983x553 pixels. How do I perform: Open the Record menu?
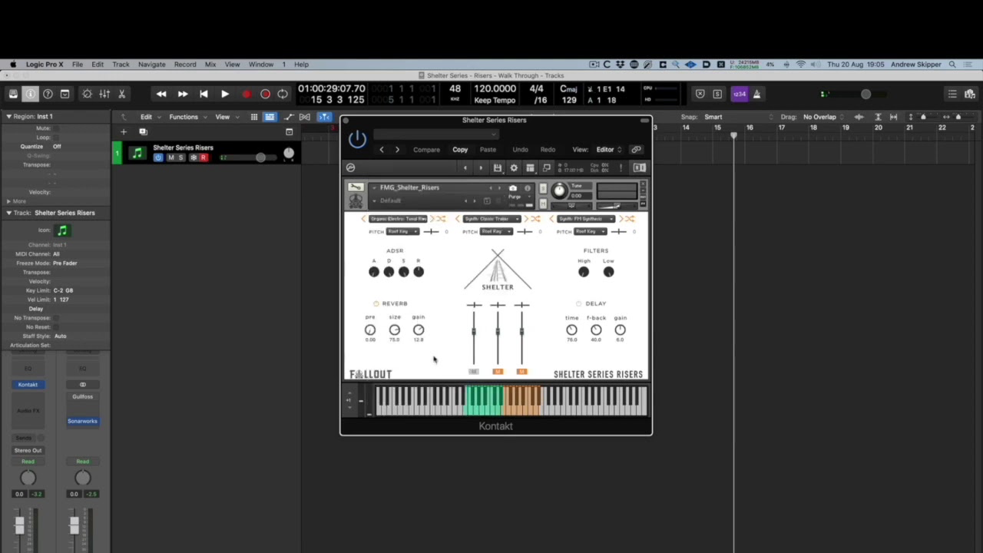coord(185,65)
